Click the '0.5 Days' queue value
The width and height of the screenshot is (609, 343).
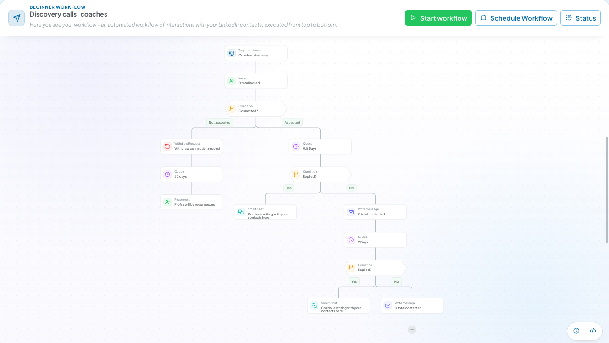coord(310,149)
